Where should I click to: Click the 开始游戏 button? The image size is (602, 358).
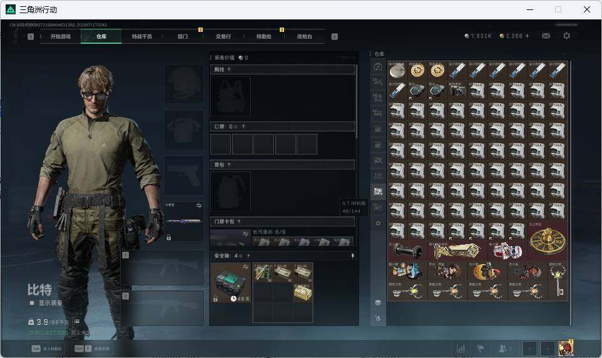click(61, 36)
